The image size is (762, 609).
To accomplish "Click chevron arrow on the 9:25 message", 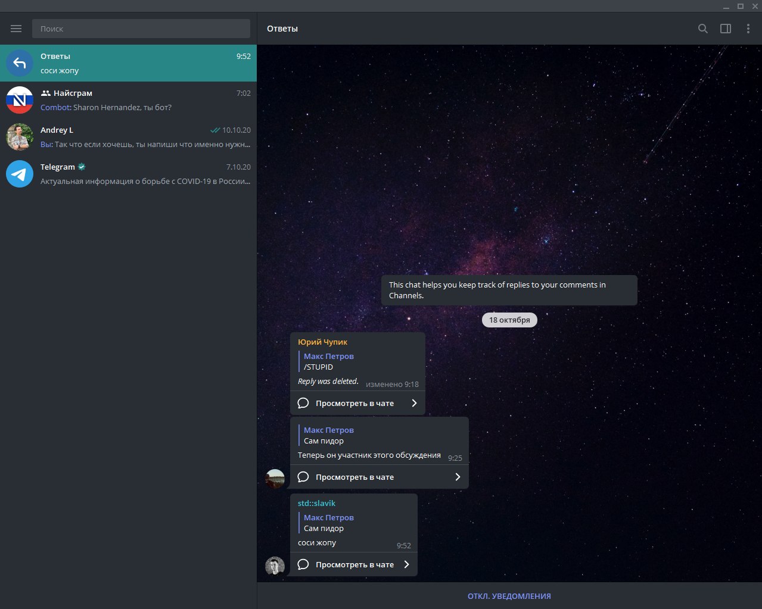I will [458, 477].
